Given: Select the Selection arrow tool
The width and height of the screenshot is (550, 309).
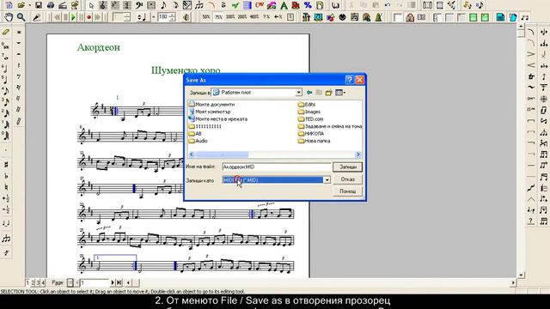Looking at the screenshot, I should (x=91, y=5).
